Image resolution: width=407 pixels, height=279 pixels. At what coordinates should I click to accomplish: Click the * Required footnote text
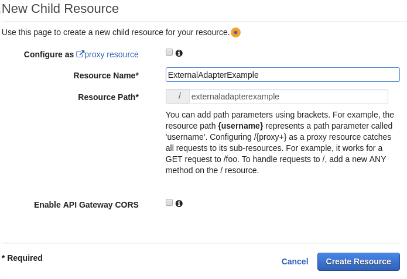(x=22, y=258)
